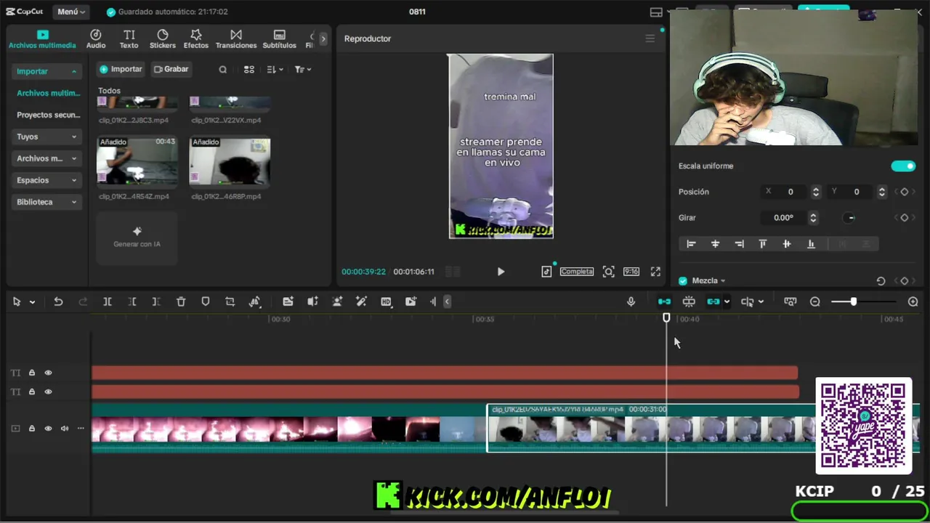Open the Mezcla dropdown arrow
930x523 pixels.
(723, 281)
